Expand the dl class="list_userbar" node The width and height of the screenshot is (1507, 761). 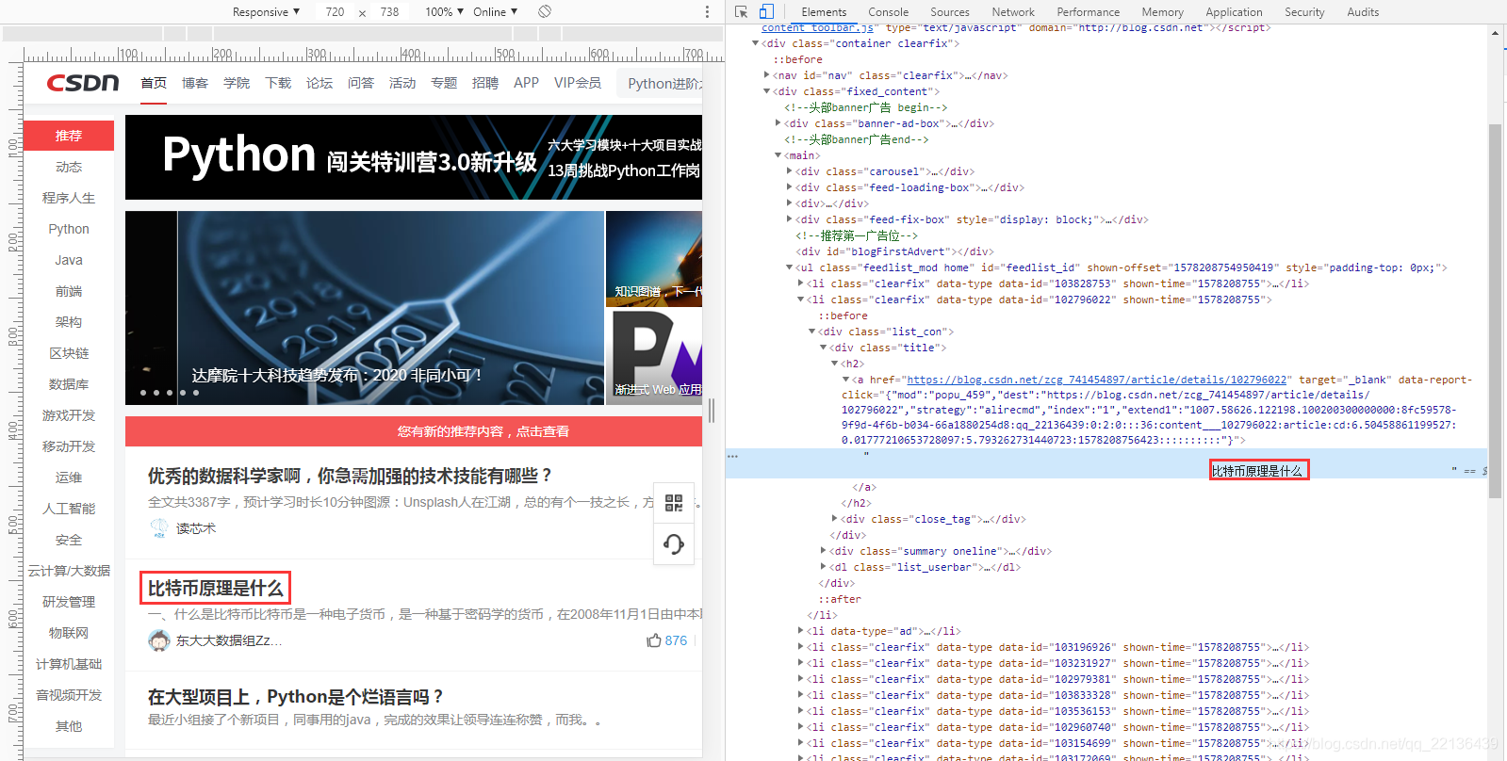coord(823,567)
